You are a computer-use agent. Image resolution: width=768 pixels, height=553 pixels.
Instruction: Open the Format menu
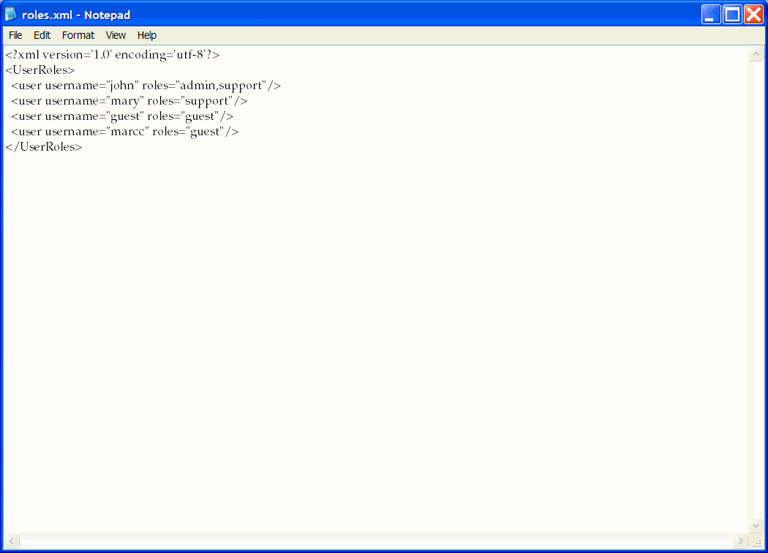click(78, 35)
